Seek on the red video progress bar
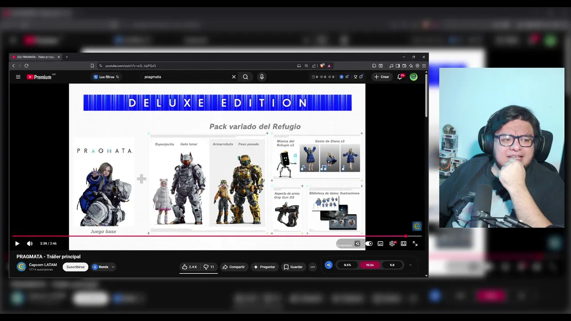 coord(217,236)
